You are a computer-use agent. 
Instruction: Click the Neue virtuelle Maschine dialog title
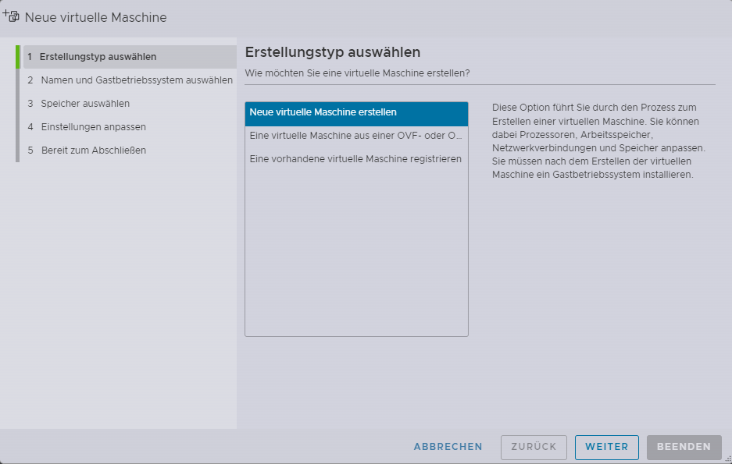(x=96, y=17)
